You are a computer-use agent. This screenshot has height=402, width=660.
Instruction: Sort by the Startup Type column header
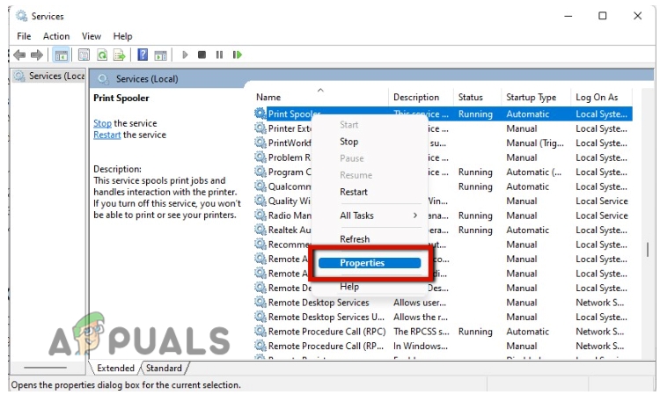[x=536, y=97]
